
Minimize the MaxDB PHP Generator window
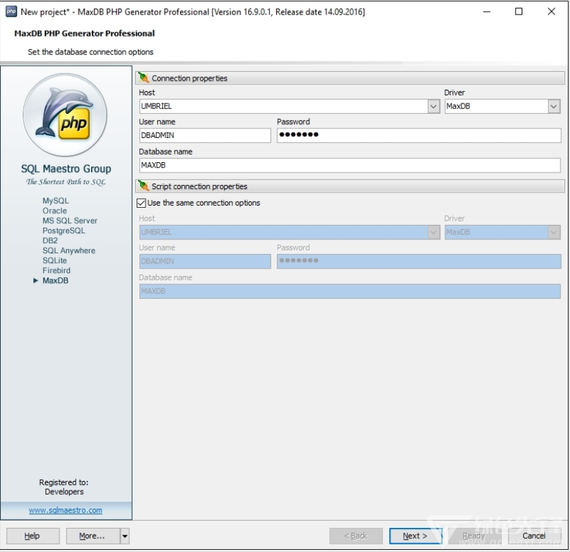coord(487,12)
